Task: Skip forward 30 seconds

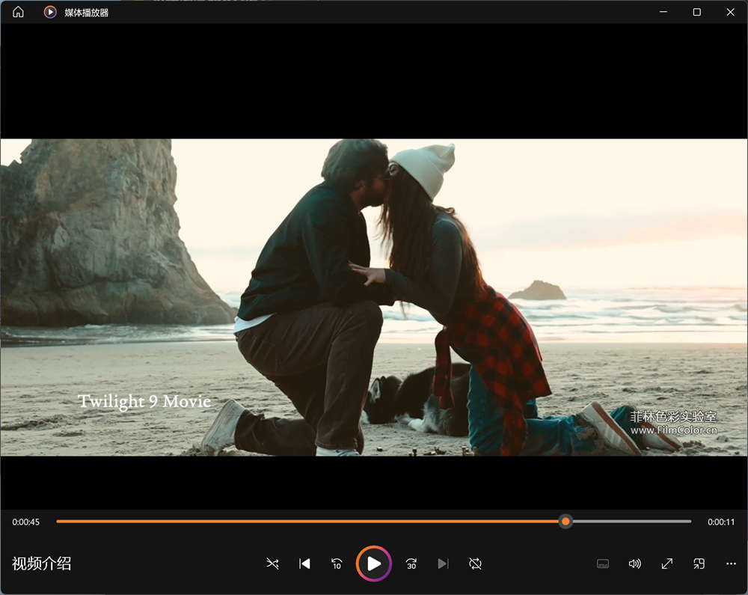Action: pyautogui.click(x=411, y=564)
